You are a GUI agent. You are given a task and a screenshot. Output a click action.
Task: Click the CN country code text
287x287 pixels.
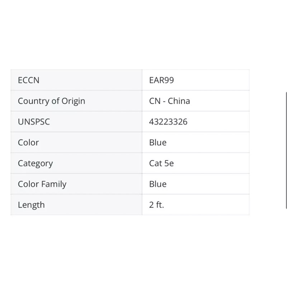(x=155, y=101)
